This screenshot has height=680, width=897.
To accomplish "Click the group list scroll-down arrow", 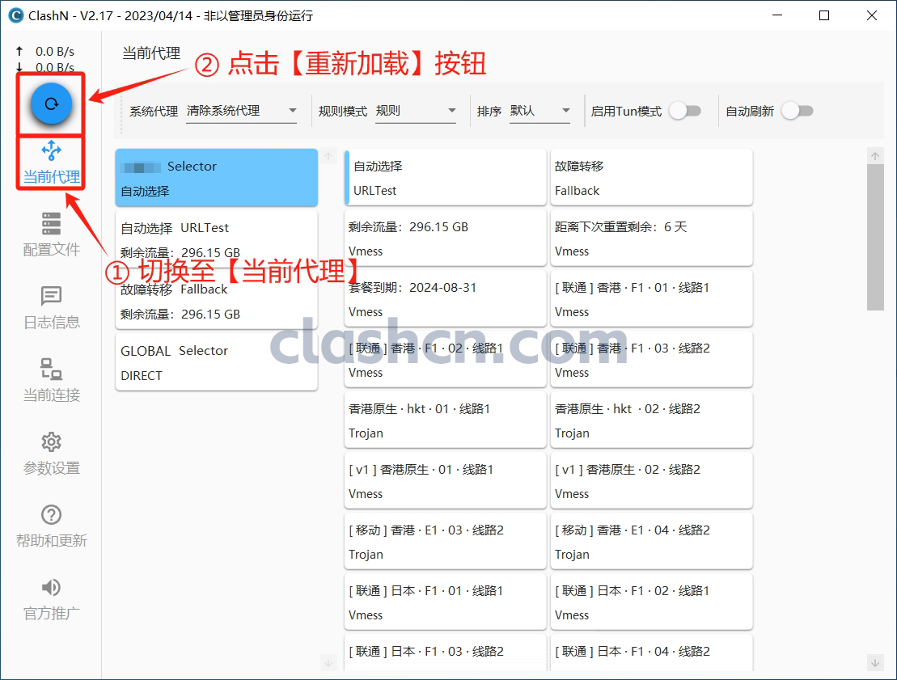I will (x=328, y=663).
